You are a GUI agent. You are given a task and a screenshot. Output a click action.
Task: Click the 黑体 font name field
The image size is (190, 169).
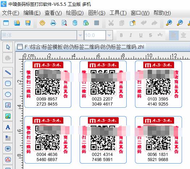point(39,35)
